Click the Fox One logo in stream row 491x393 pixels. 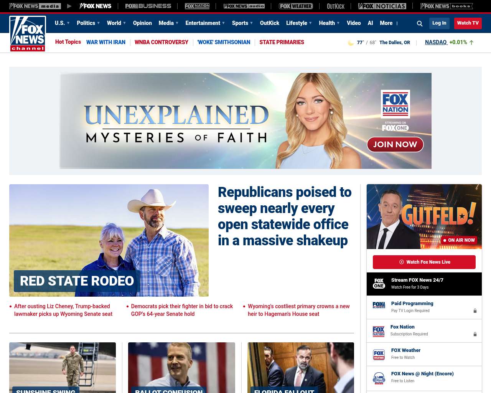pos(379,284)
